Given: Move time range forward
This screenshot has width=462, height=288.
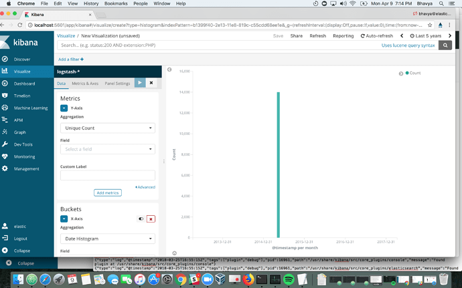Looking at the screenshot, I should tap(450, 36).
